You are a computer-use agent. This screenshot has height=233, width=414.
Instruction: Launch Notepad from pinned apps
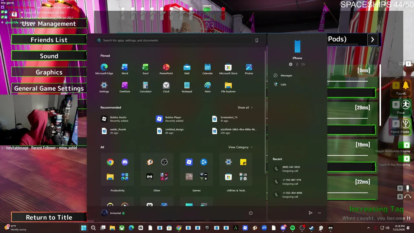pos(187,87)
